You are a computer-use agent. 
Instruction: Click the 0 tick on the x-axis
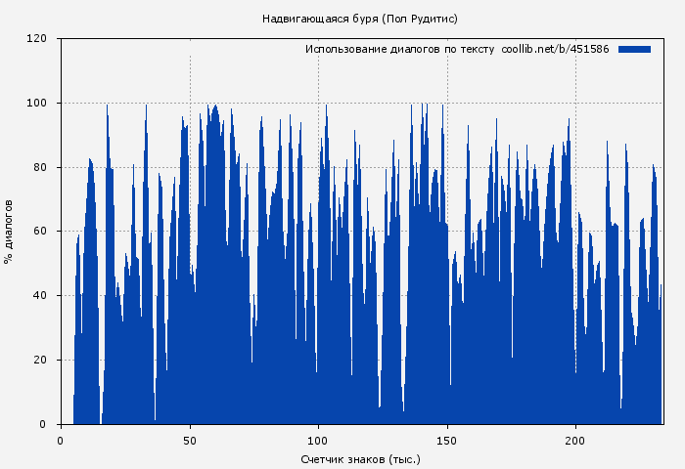point(61,440)
